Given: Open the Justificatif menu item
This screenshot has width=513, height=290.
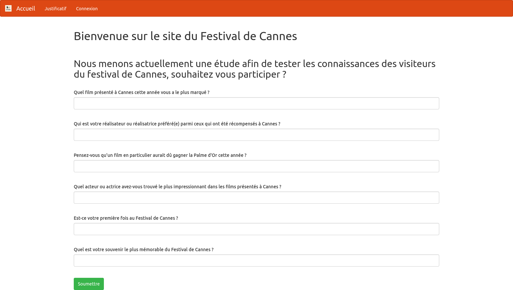Looking at the screenshot, I should point(55,9).
